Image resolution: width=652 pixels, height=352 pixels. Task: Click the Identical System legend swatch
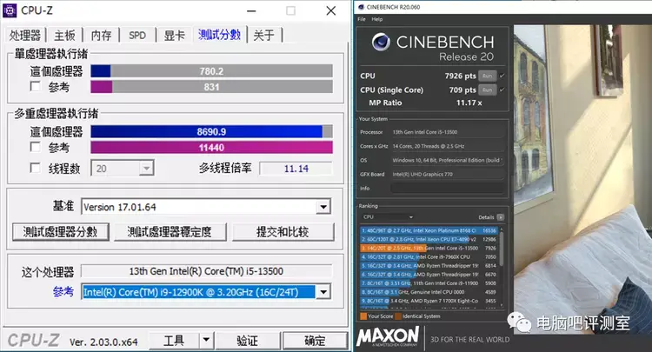point(398,316)
